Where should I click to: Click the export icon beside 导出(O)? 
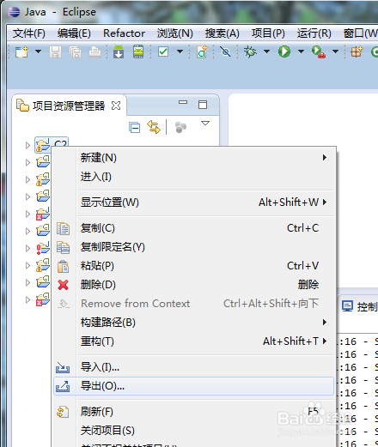63,386
